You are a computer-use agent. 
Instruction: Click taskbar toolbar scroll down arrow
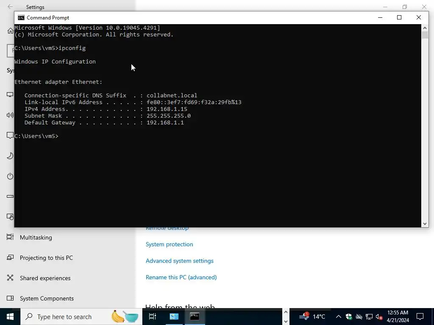coord(286,321)
